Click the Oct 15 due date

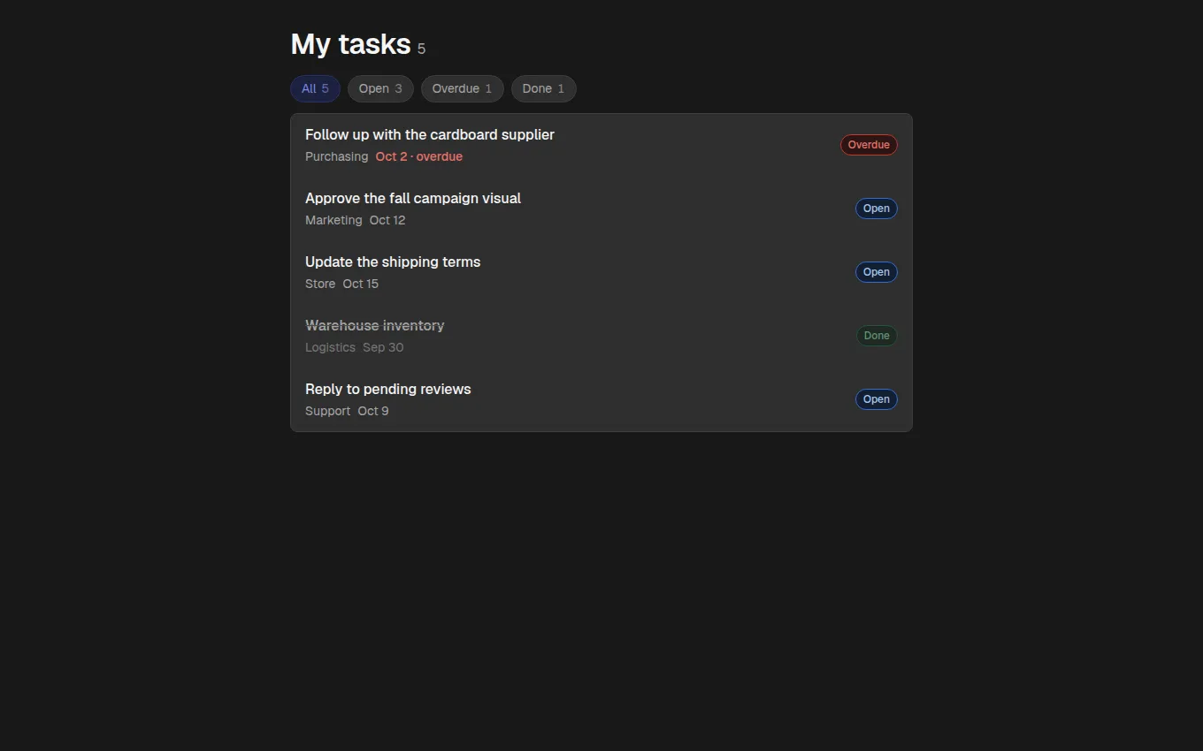(x=361, y=284)
